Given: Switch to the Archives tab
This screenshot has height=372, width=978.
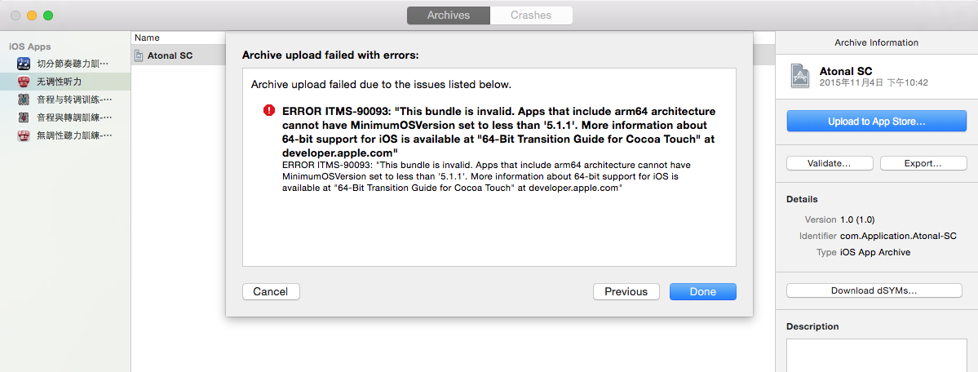Looking at the screenshot, I should (x=449, y=15).
